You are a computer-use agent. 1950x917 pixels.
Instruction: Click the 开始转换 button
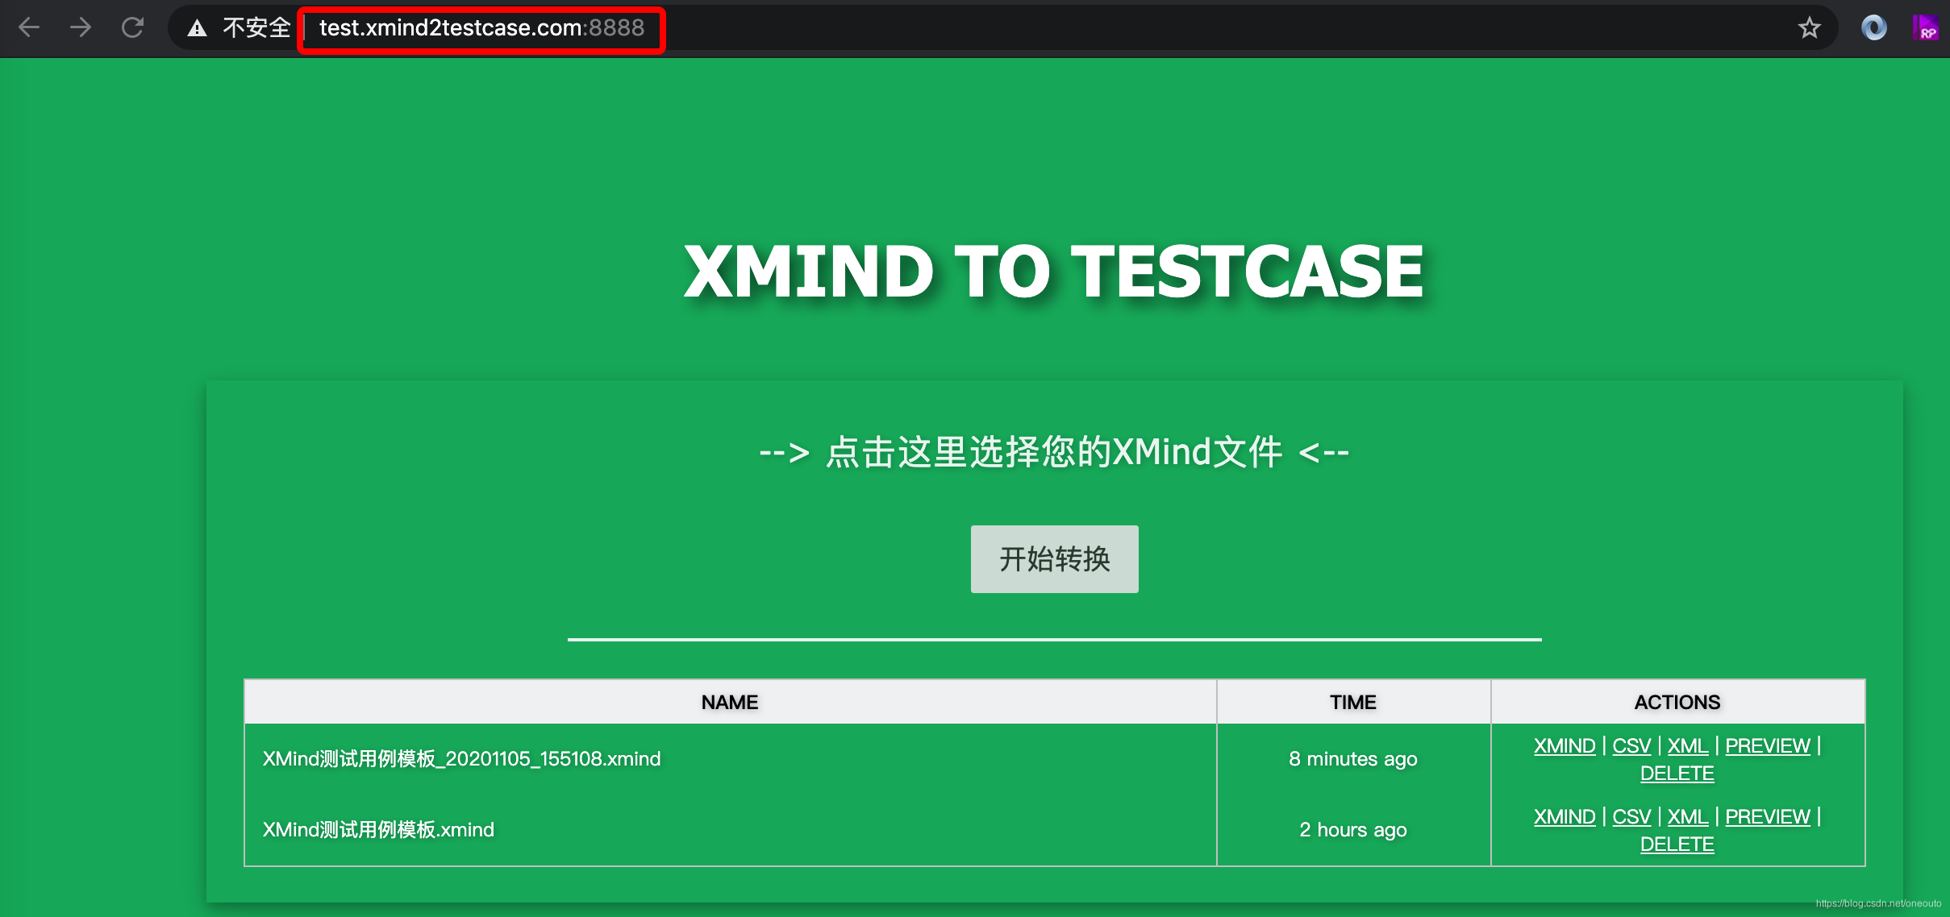[x=1054, y=559]
